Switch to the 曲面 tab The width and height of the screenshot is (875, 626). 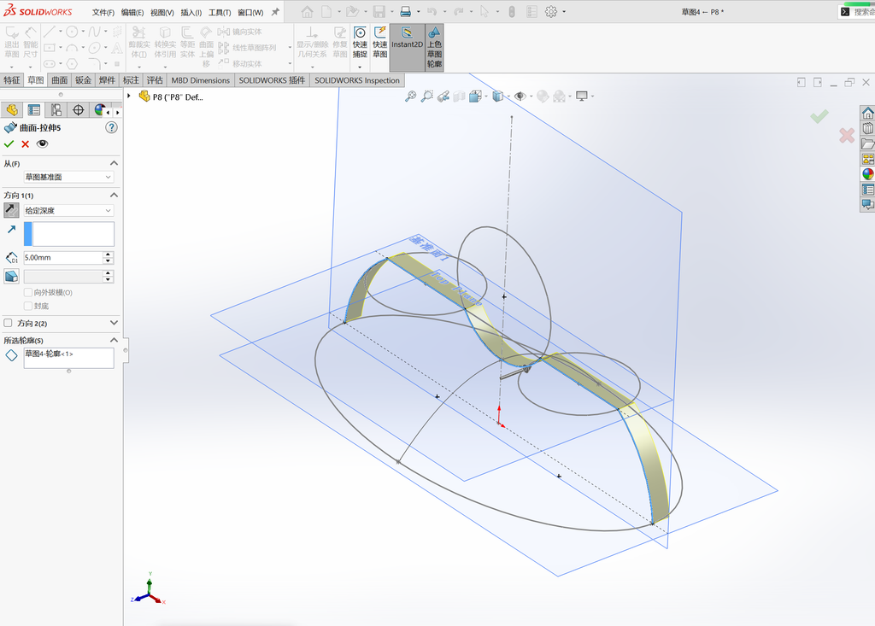(x=59, y=80)
